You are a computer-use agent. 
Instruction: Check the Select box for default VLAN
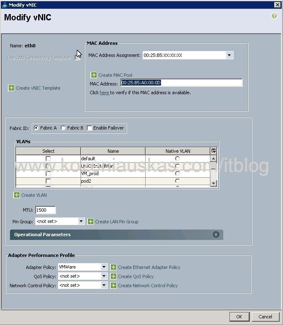pyautogui.click(x=48, y=159)
